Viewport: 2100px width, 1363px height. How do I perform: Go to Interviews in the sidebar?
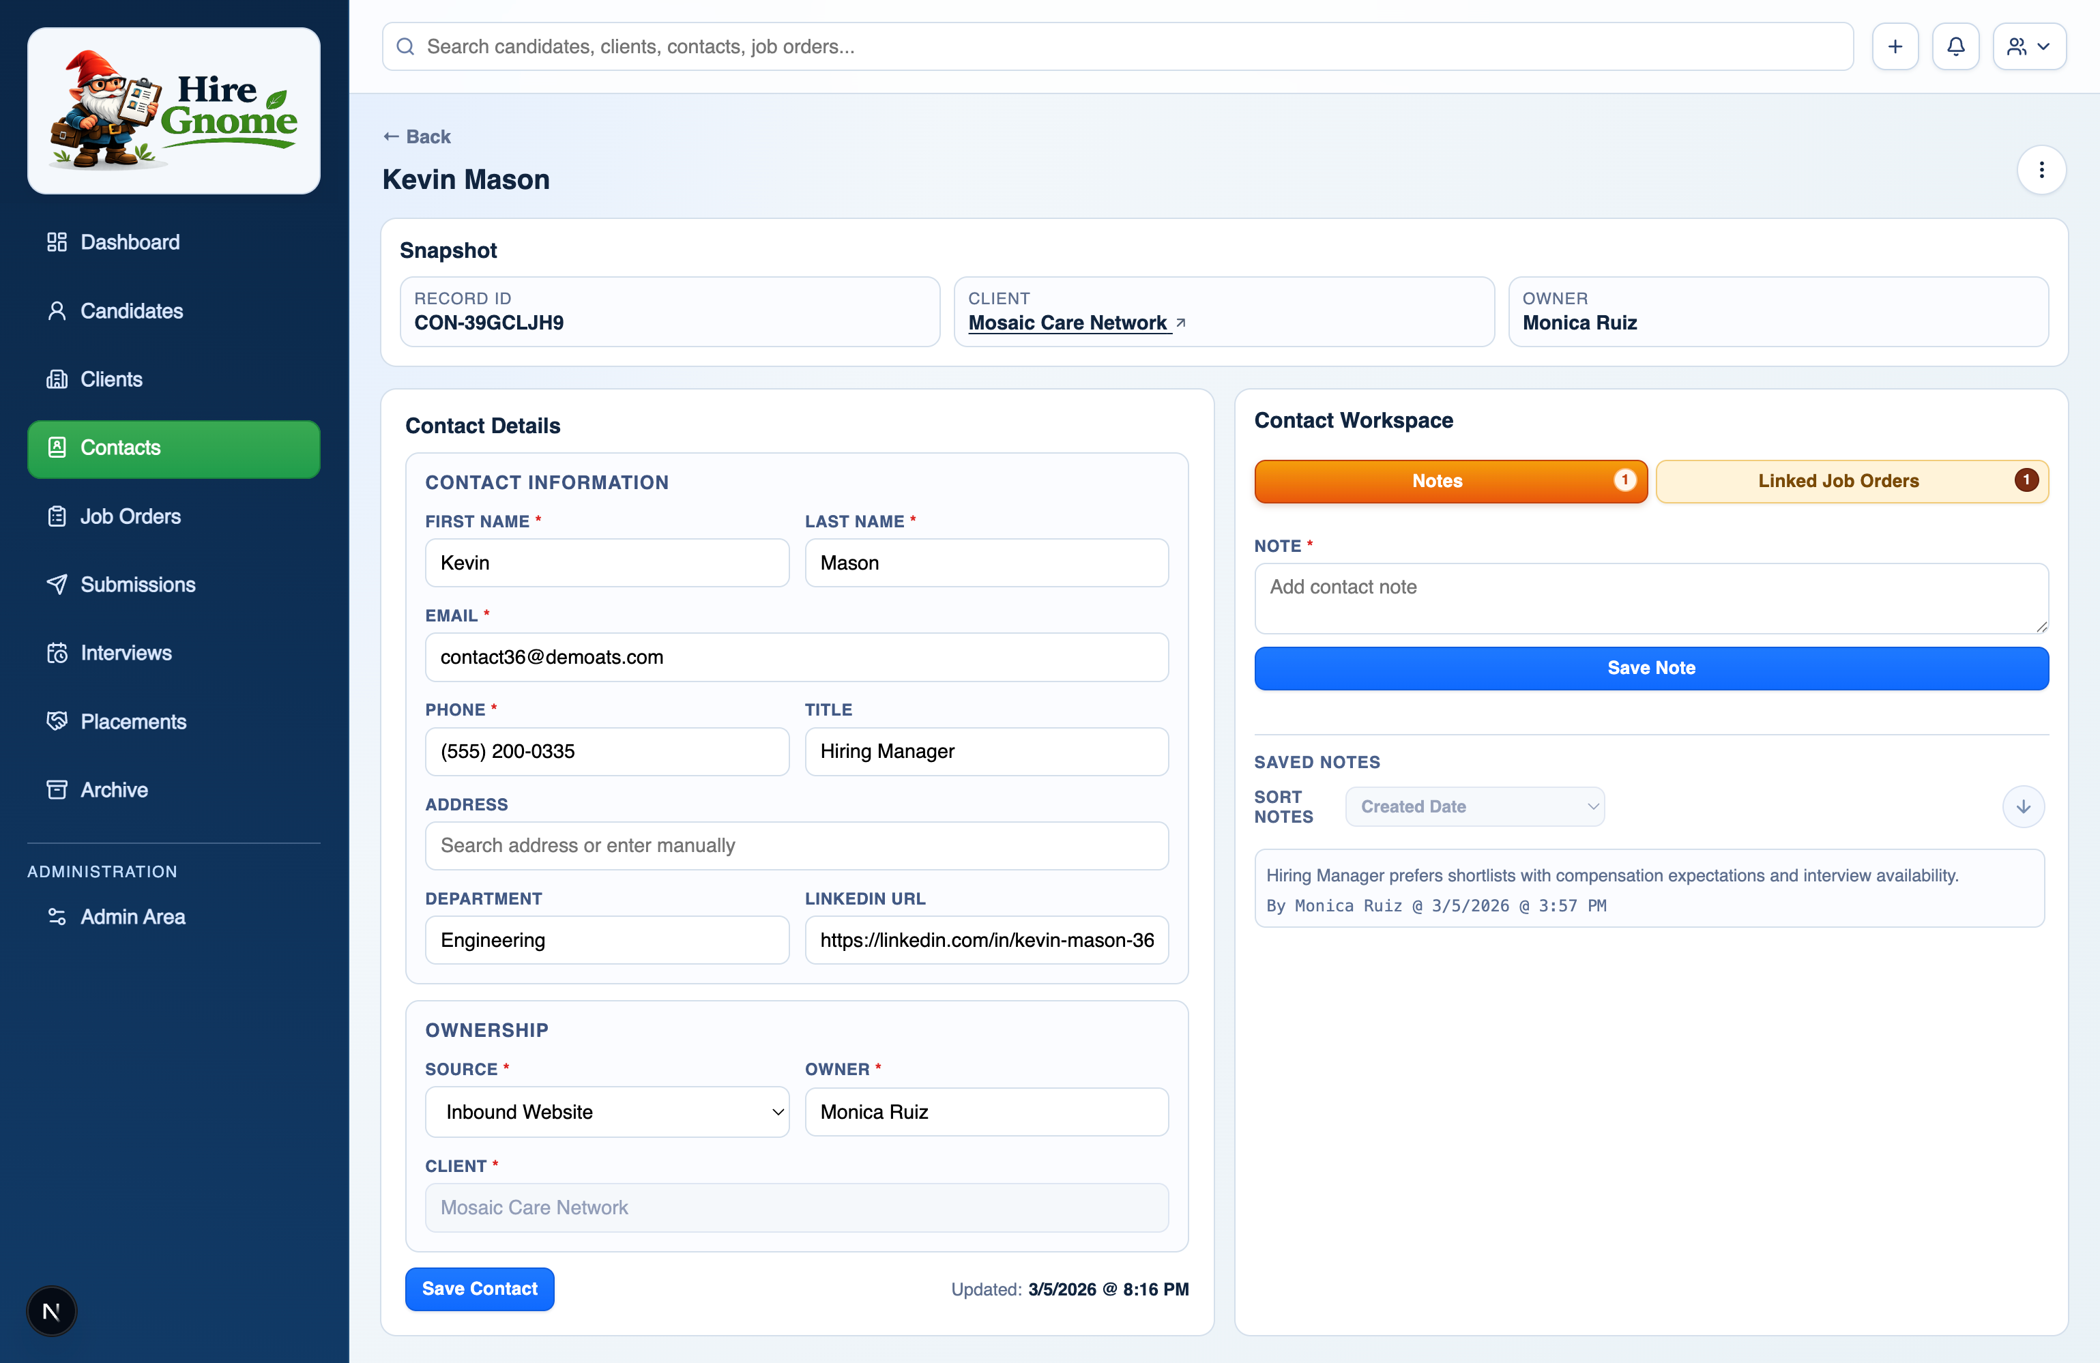(126, 653)
